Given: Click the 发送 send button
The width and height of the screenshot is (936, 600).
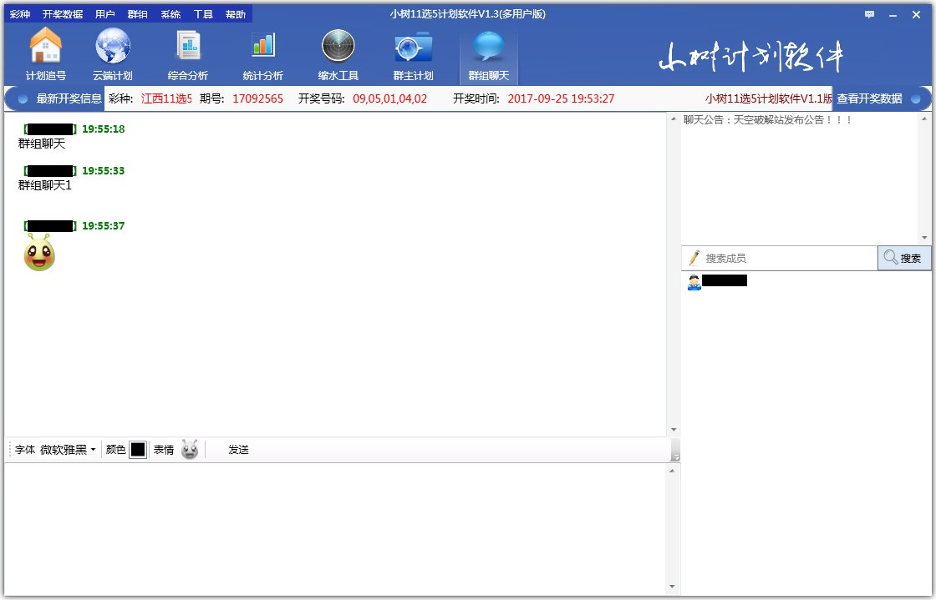Looking at the screenshot, I should click(x=237, y=450).
